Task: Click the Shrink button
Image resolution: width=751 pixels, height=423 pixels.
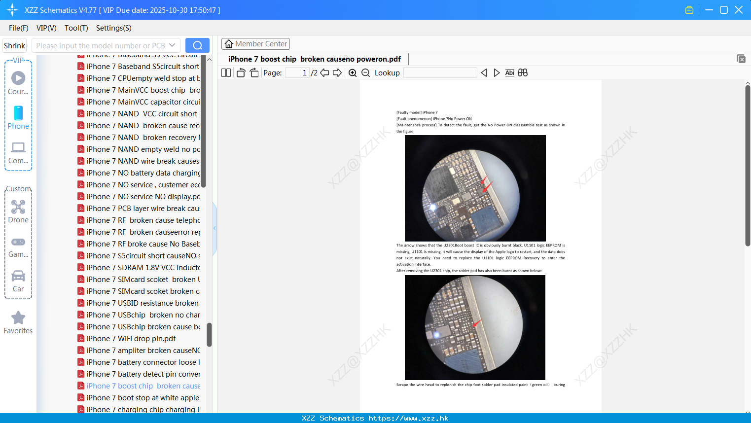Action: click(x=14, y=45)
